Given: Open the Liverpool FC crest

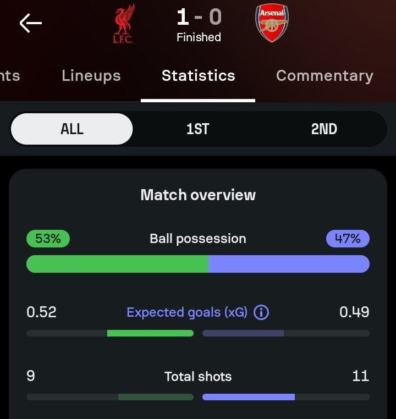Looking at the screenshot, I should click(x=123, y=23).
